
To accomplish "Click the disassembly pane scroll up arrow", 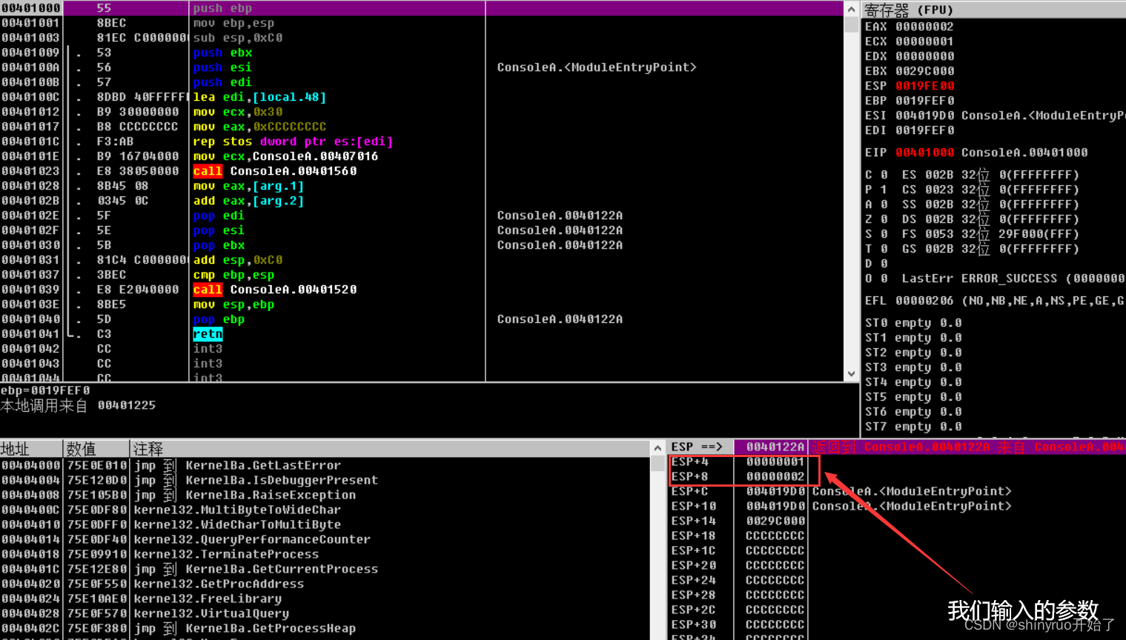I will pyautogui.click(x=851, y=9).
